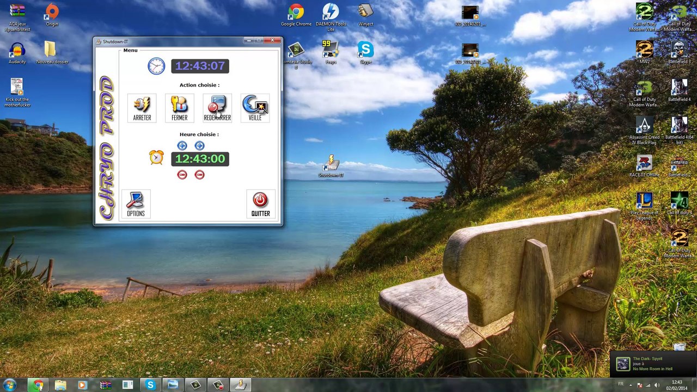Click The Dark-Spyril Steam notification
Screen dimensions: 697x392
tap(653, 364)
